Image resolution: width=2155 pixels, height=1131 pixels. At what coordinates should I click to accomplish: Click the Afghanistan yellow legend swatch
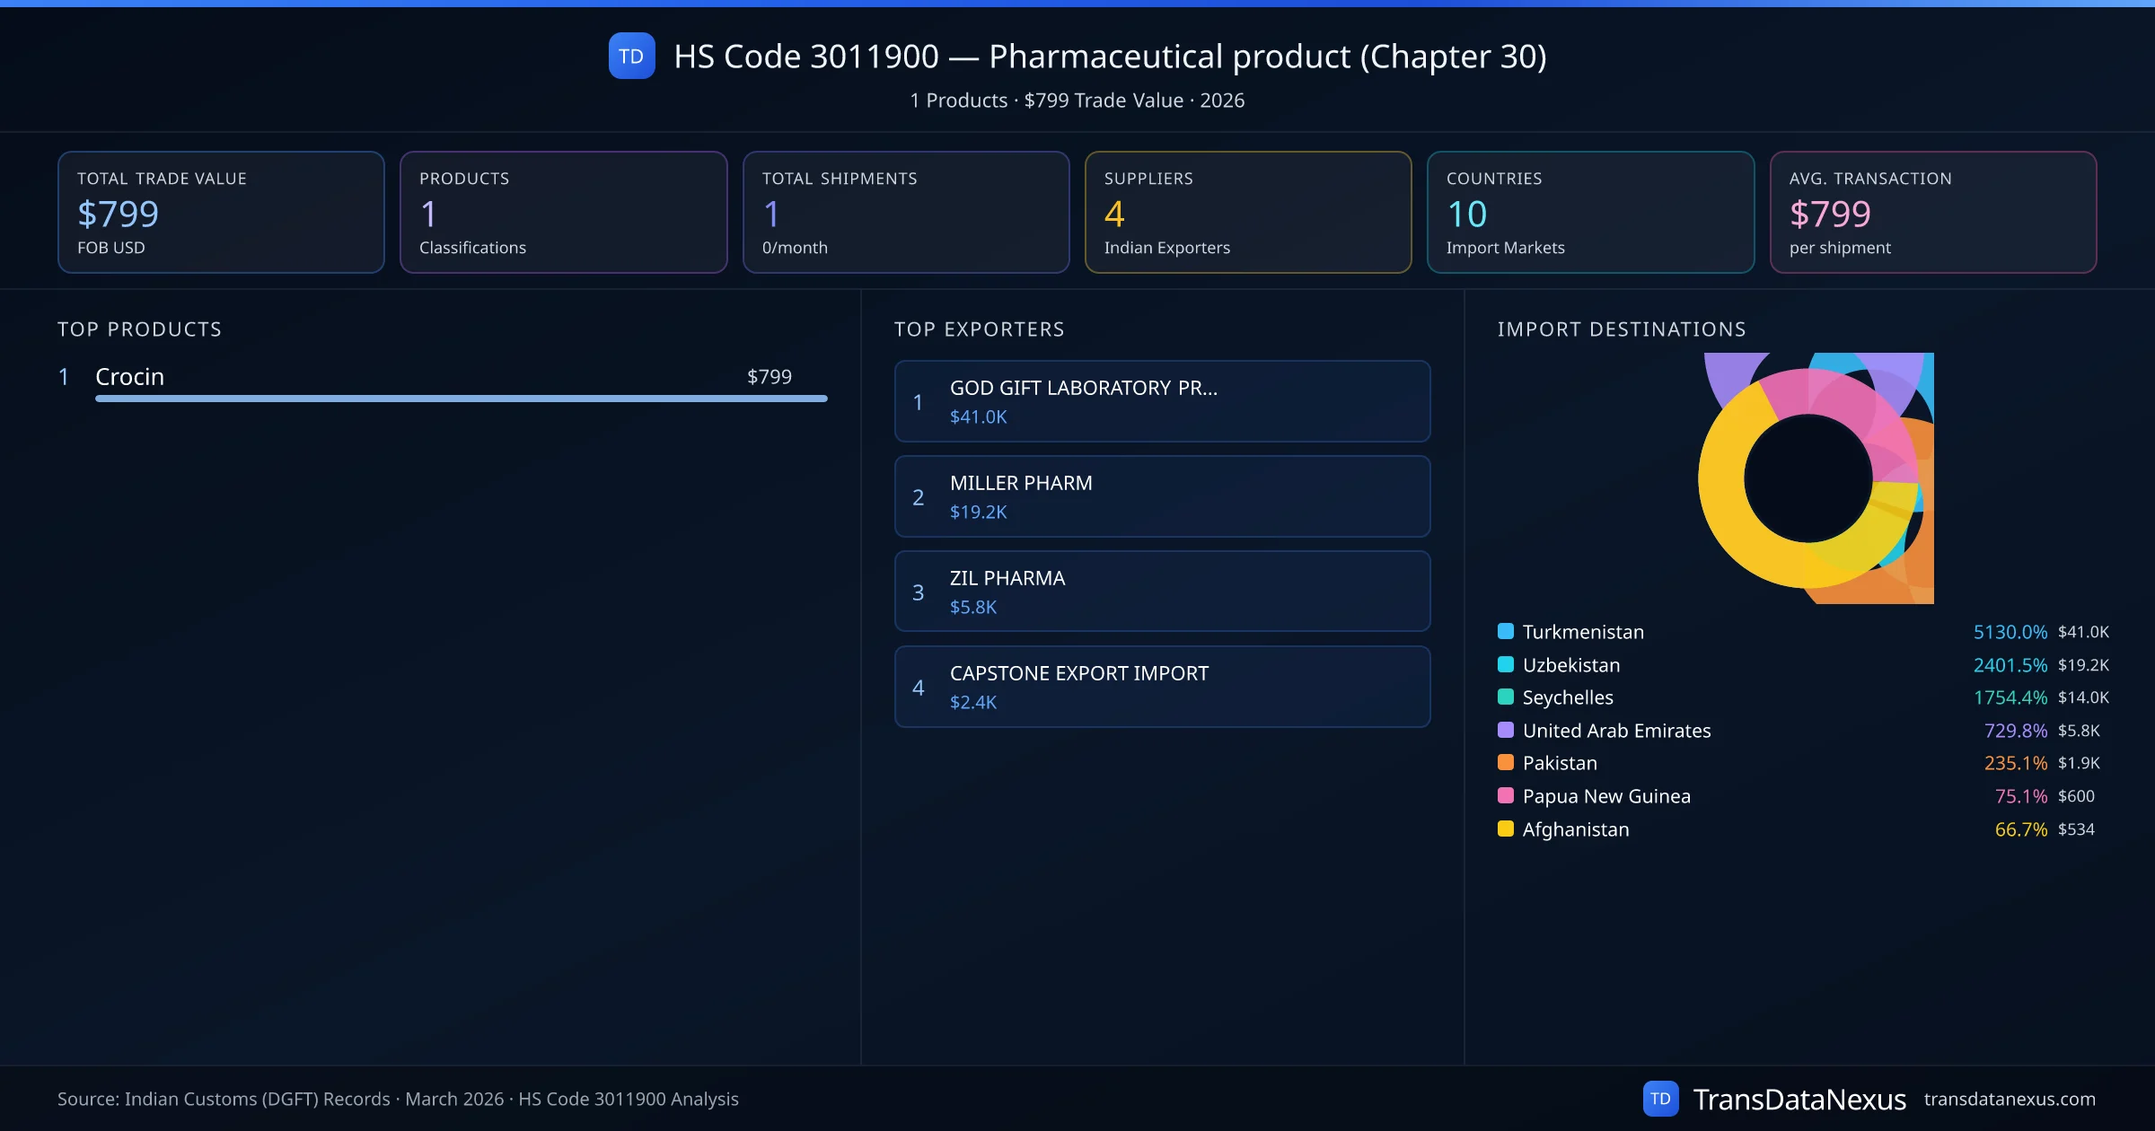click(1506, 829)
